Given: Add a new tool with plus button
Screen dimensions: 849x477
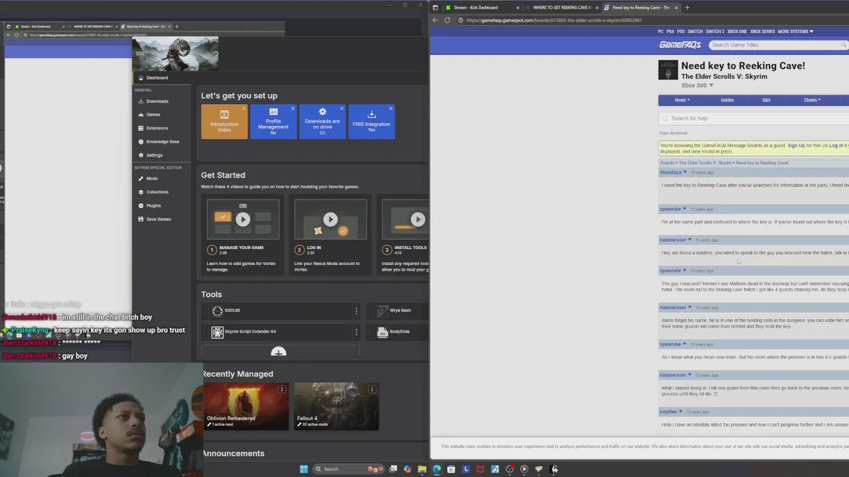Looking at the screenshot, I should coord(279,352).
